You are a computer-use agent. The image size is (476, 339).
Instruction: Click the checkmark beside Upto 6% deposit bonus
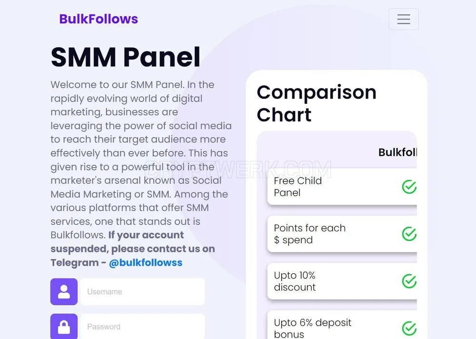[409, 329]
